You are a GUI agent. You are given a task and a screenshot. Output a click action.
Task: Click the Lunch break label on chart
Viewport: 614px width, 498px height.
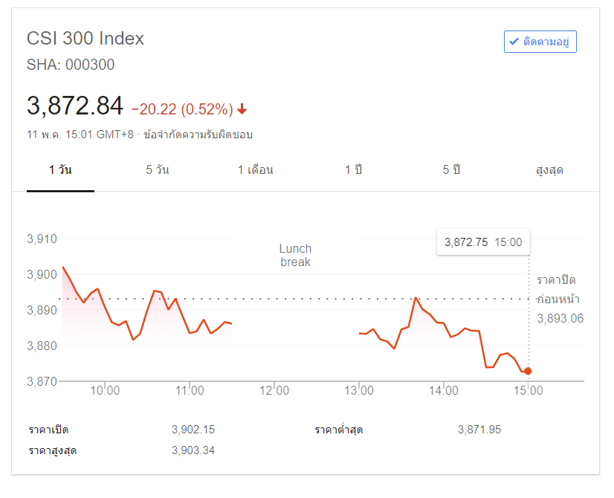[295, 255]
